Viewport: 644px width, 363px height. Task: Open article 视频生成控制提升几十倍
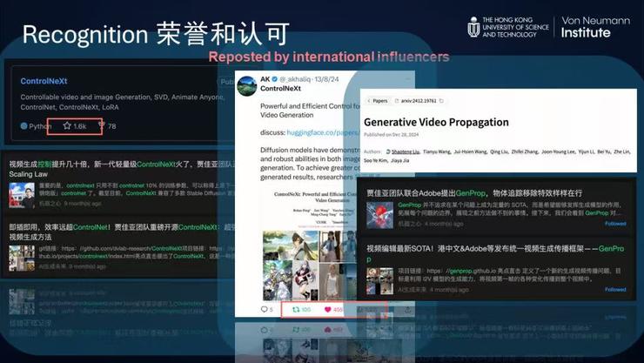(x=121, y=169)
